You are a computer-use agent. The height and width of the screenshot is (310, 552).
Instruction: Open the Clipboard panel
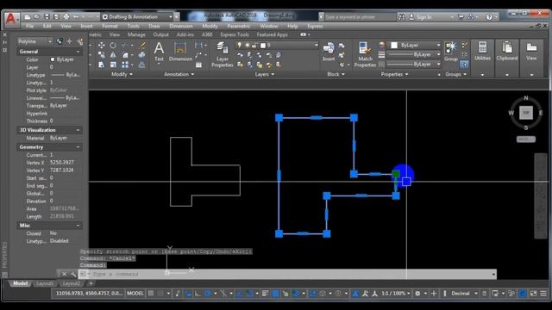(x=507, y=52)
